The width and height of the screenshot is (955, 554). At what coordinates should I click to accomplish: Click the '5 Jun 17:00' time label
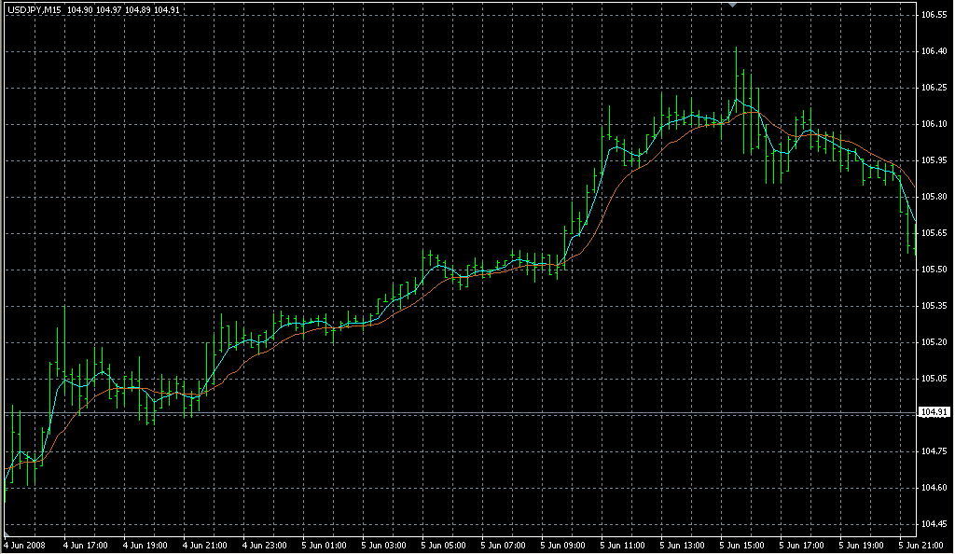click(802, 546)
